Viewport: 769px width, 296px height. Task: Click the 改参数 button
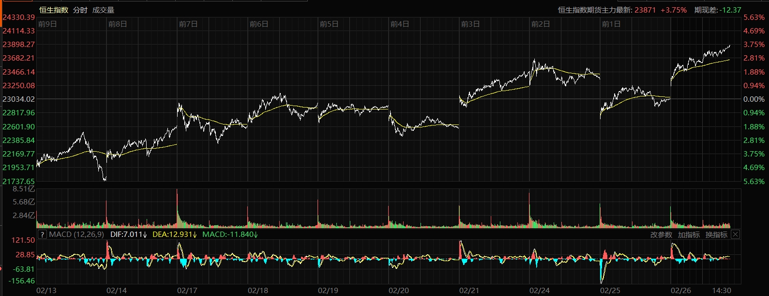[x=661, y=234]
